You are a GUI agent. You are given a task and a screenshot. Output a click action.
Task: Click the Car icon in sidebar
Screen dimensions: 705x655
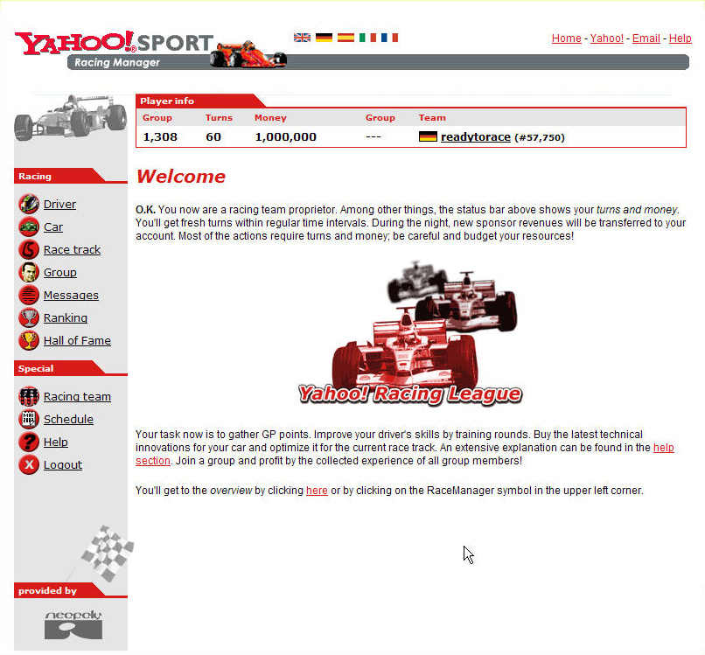click(x=29, y=226)
